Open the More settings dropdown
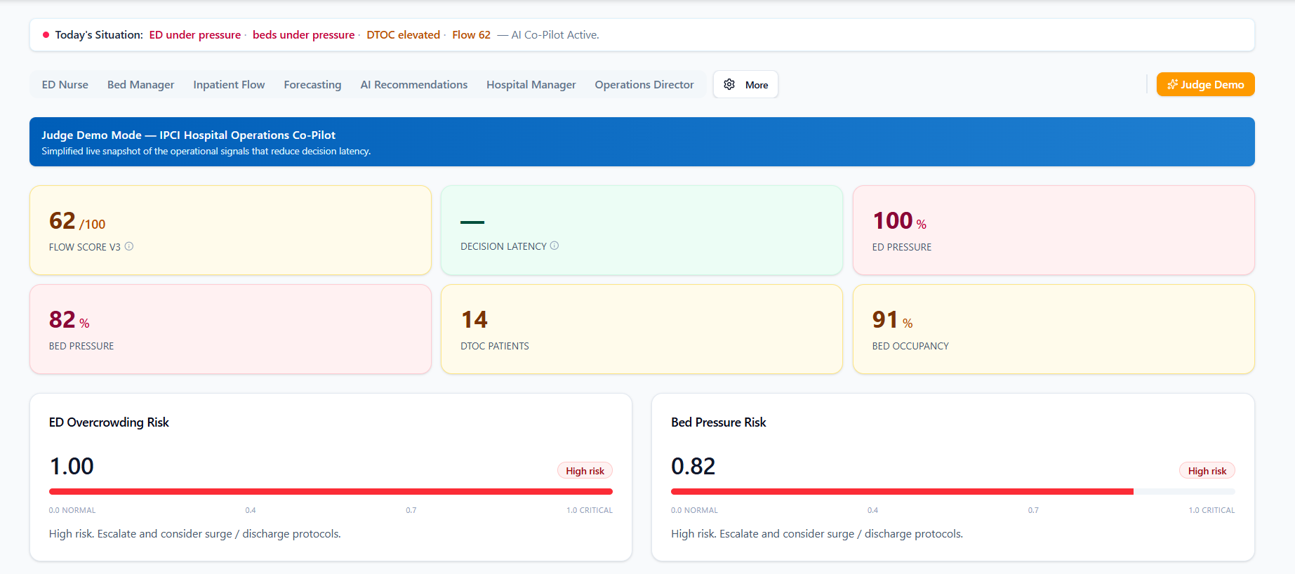The image size is (1295, 574). tap(745, 84)
